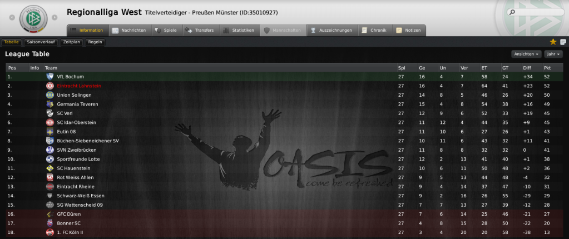569x239 pixels.
Task: Click SC Verl club crest
Action: (x=50, y=113)
